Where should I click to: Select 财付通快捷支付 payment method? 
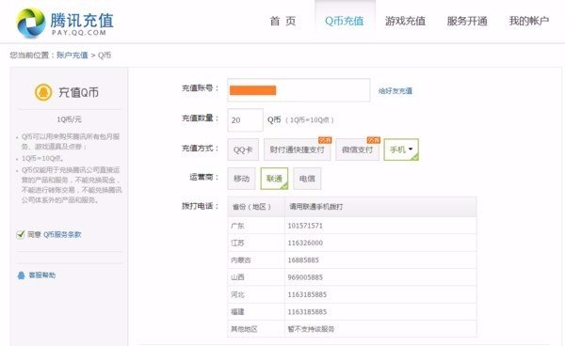click(298, 149)
